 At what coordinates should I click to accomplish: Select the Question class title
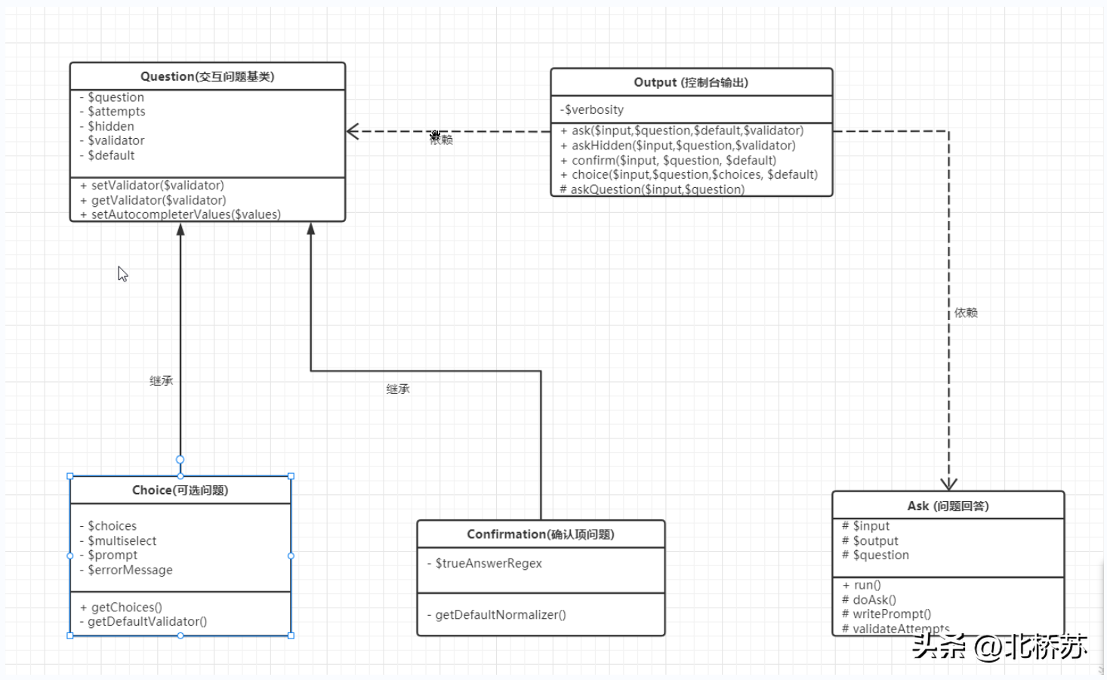[x=207, y=76]
